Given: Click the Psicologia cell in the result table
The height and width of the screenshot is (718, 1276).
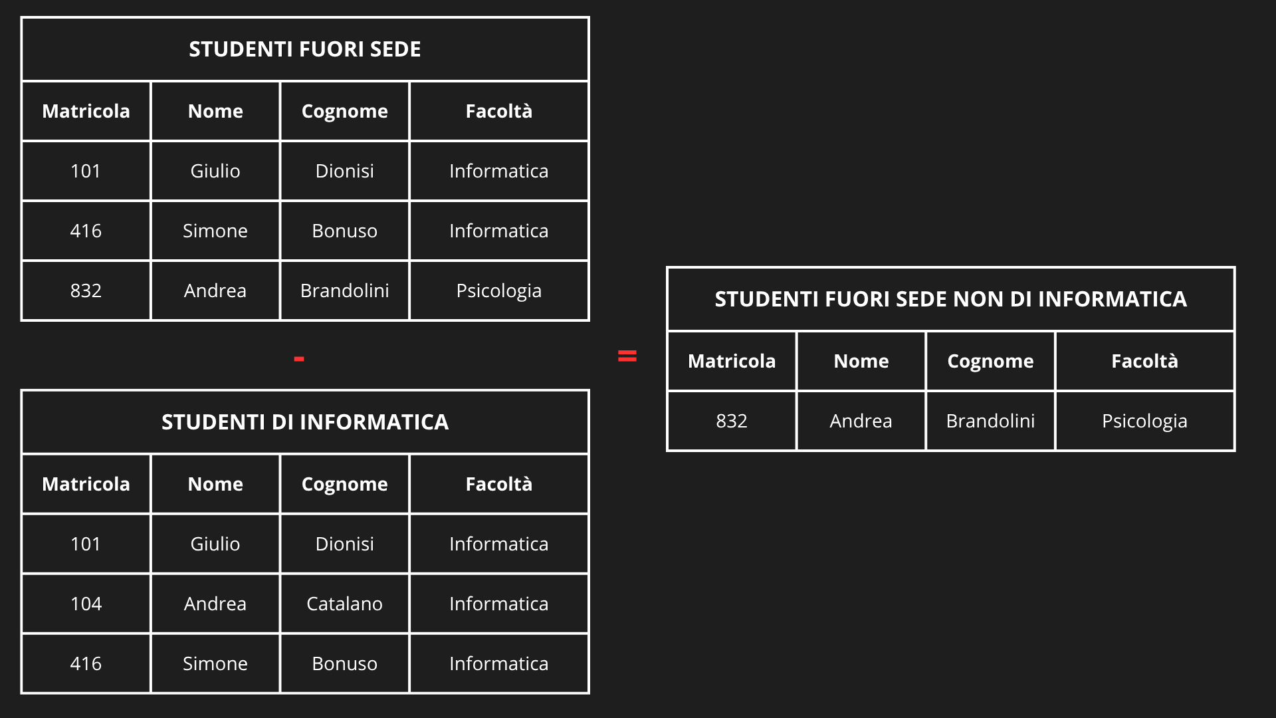Looking at the screenshot, I should (1144, 421).
